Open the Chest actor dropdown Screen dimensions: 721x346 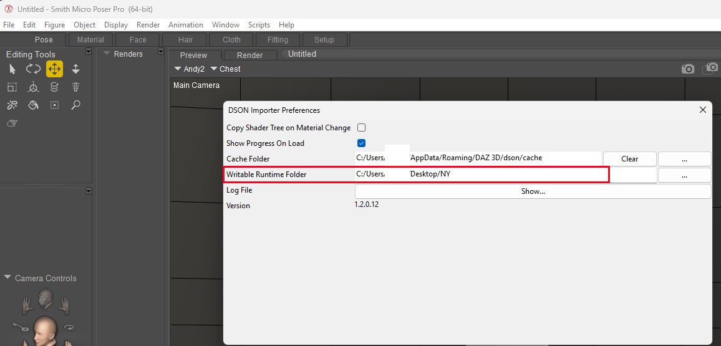(226, 69)
